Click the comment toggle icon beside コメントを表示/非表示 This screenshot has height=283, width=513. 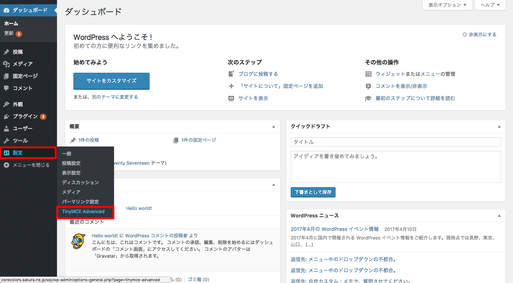(368, 86)
